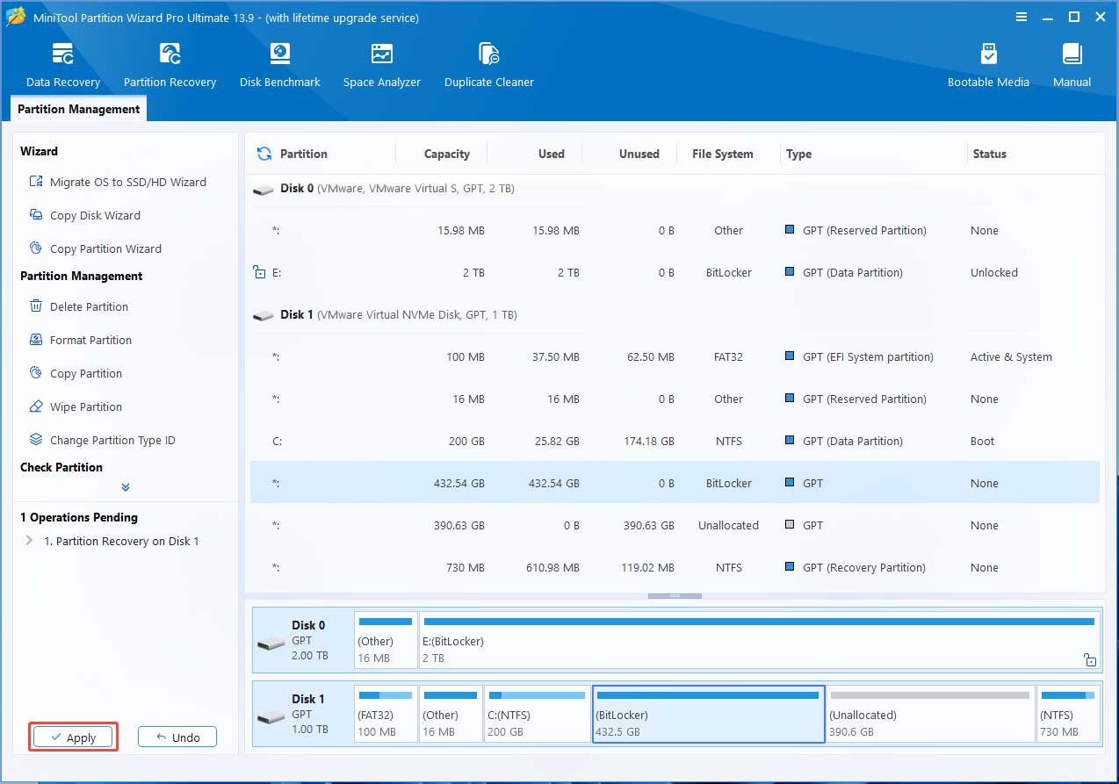Click unlocked padlock icon in Disk 0 map
Viewport: 1119px width, 784px height.
click(x=1089, y=659)
